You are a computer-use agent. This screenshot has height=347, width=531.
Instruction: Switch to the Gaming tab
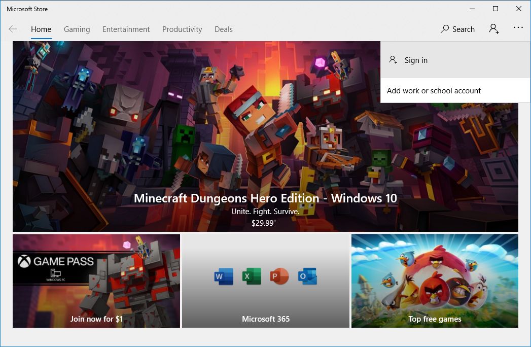pyautogui.click(x=77, y=29)
